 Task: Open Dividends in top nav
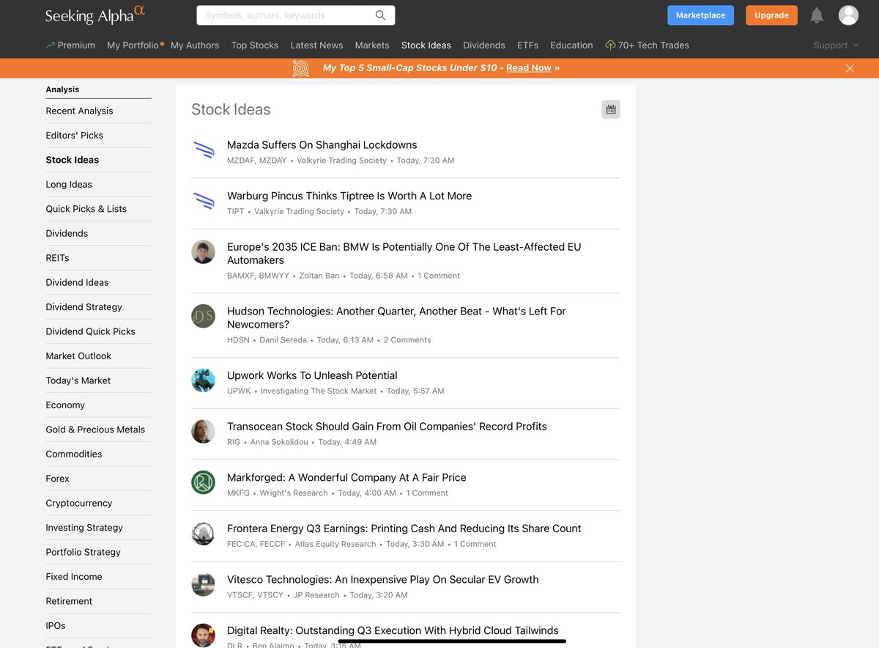pyautogui.click(x=484, y=45)
